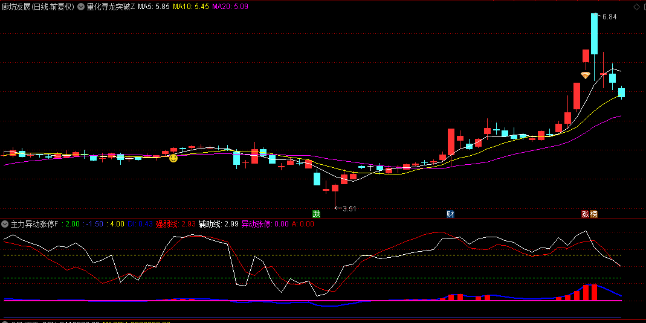The width and height of the screenshot is (646, 323).
Task: Click the orange diamond signal marker
Action: tap(585, 75)
